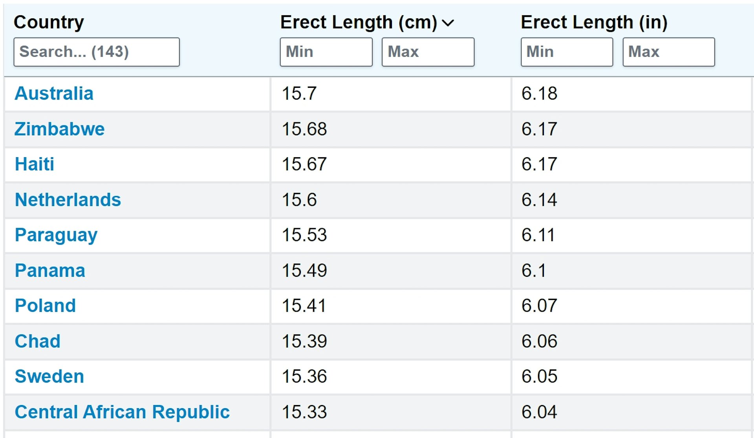Open the Poland country link
The width and height of the screenshot is (754, 438).
click(45, 306)
